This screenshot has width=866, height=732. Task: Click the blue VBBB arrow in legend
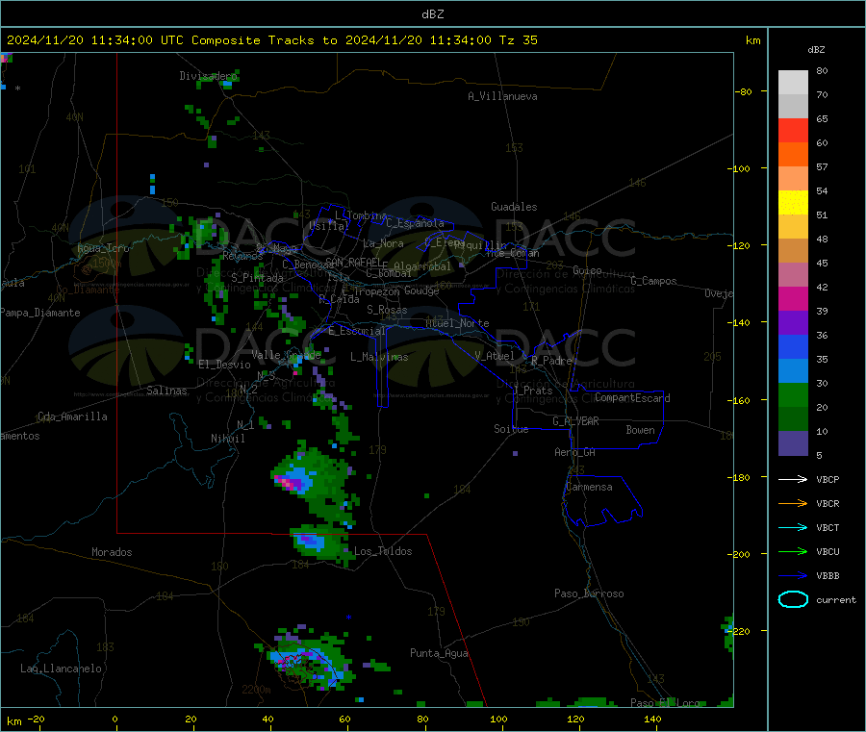(793, 575)
